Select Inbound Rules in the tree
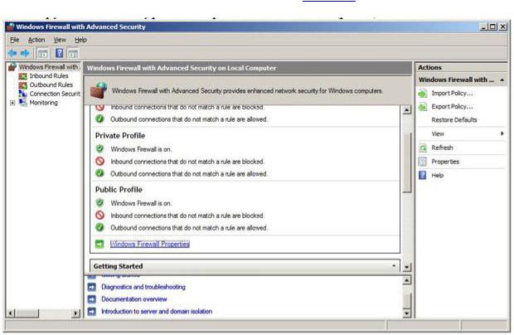This screenshot has width=514, height=335. click(49, 76)
